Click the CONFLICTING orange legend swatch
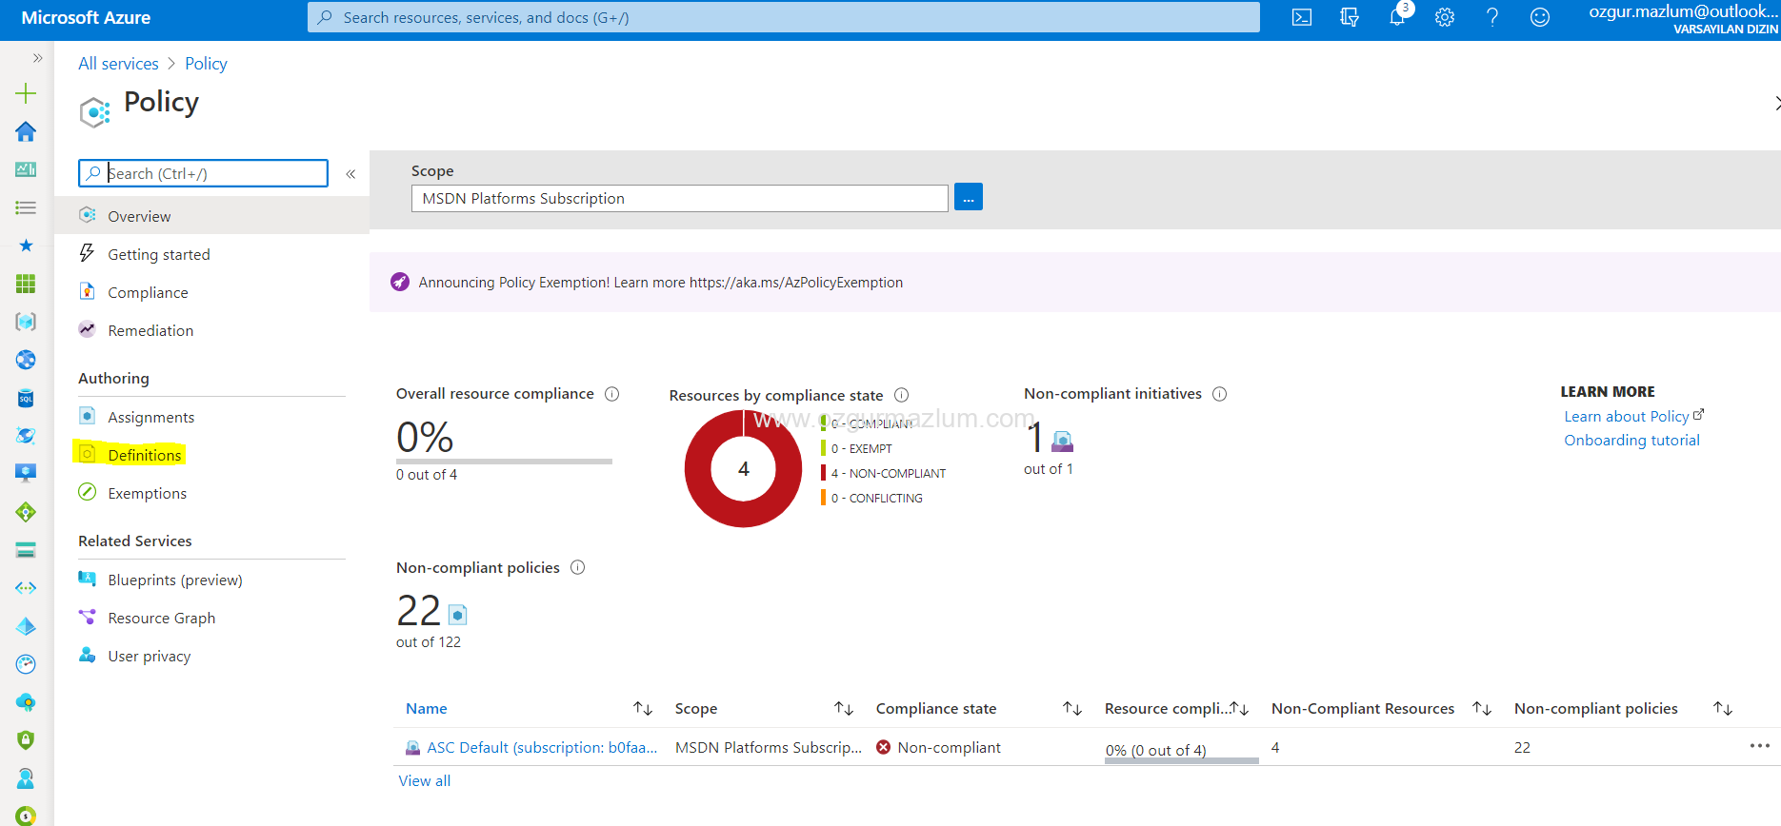Image resolution: width=1781 pixels, height=826 pixels. click(x=823, y=498)
